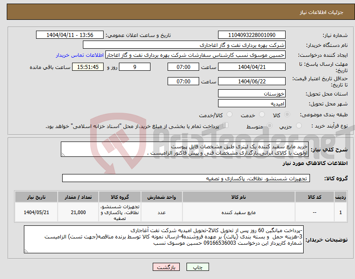Click the response deadline date 1404/04/21

252,67
